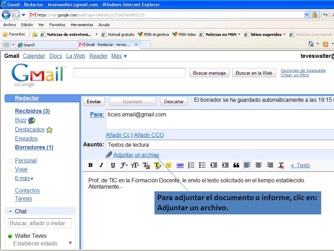This screenshot has height=251, width=334.
Task: Decrease the text indent
Action: click(x=214, y=165)
